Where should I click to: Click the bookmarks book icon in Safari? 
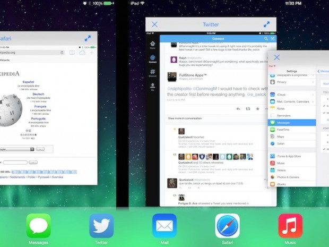pos(72,53)
